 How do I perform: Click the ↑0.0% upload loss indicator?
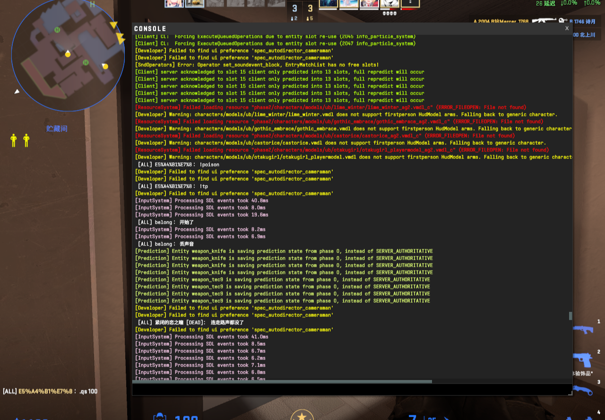pos(592,3)
